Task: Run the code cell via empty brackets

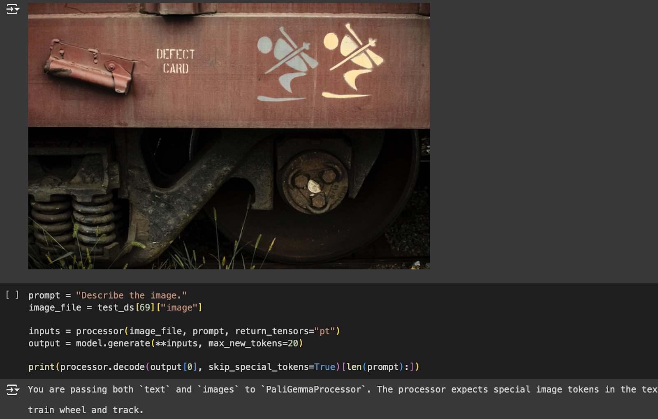Action: point(12,295)
